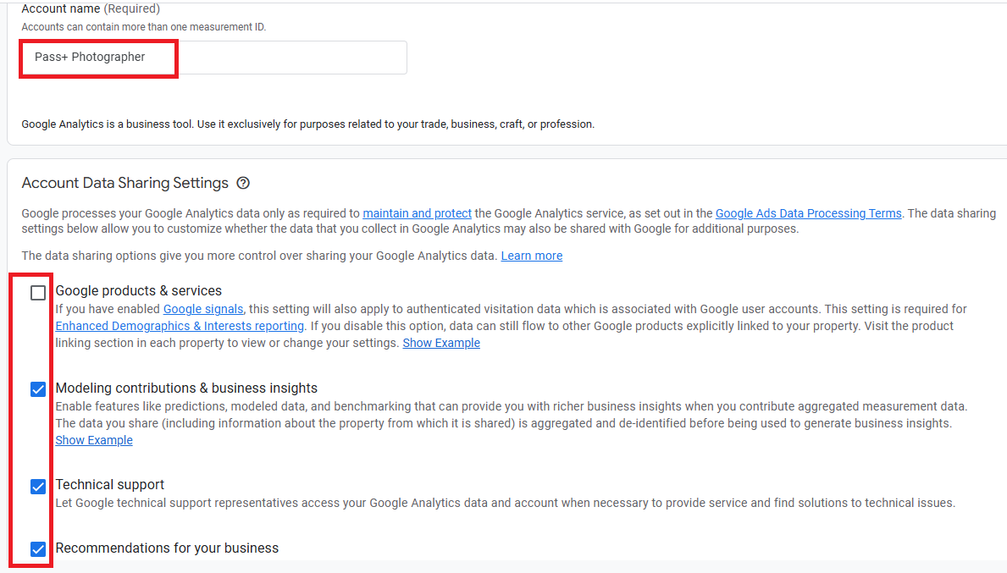Click the 'Account Data Sharing Settings' heading
1007x573 pixels.
[x=124, y=183]
